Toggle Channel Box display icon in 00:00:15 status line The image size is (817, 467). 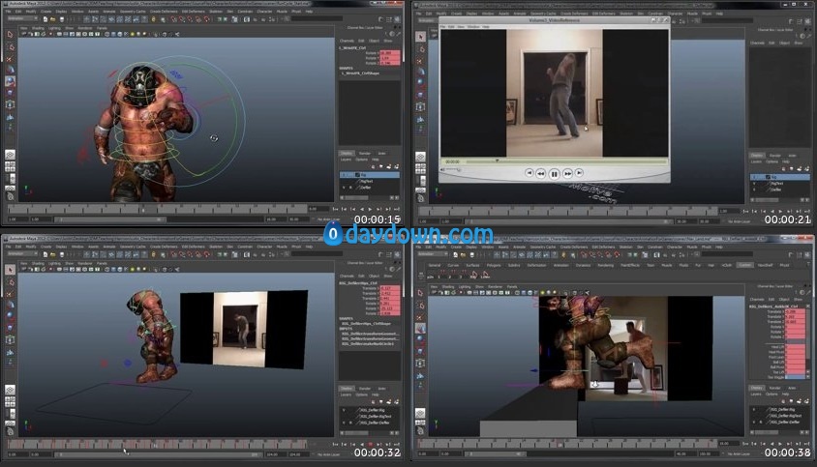(398, 19)
